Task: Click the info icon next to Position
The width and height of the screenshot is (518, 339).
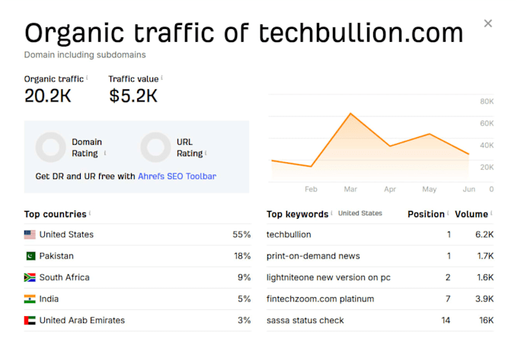Action: click(x=448, y=213)
